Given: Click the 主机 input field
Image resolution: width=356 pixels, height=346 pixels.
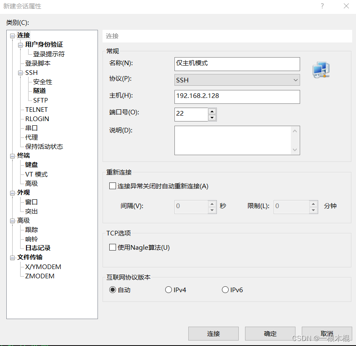Looking at the screenshot, I should point(237,97).
